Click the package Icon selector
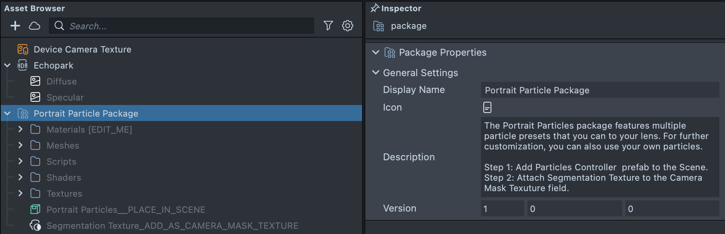 coord(487,107)
